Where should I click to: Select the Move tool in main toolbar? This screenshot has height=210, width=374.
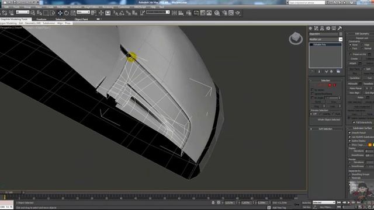click(60, 13)
